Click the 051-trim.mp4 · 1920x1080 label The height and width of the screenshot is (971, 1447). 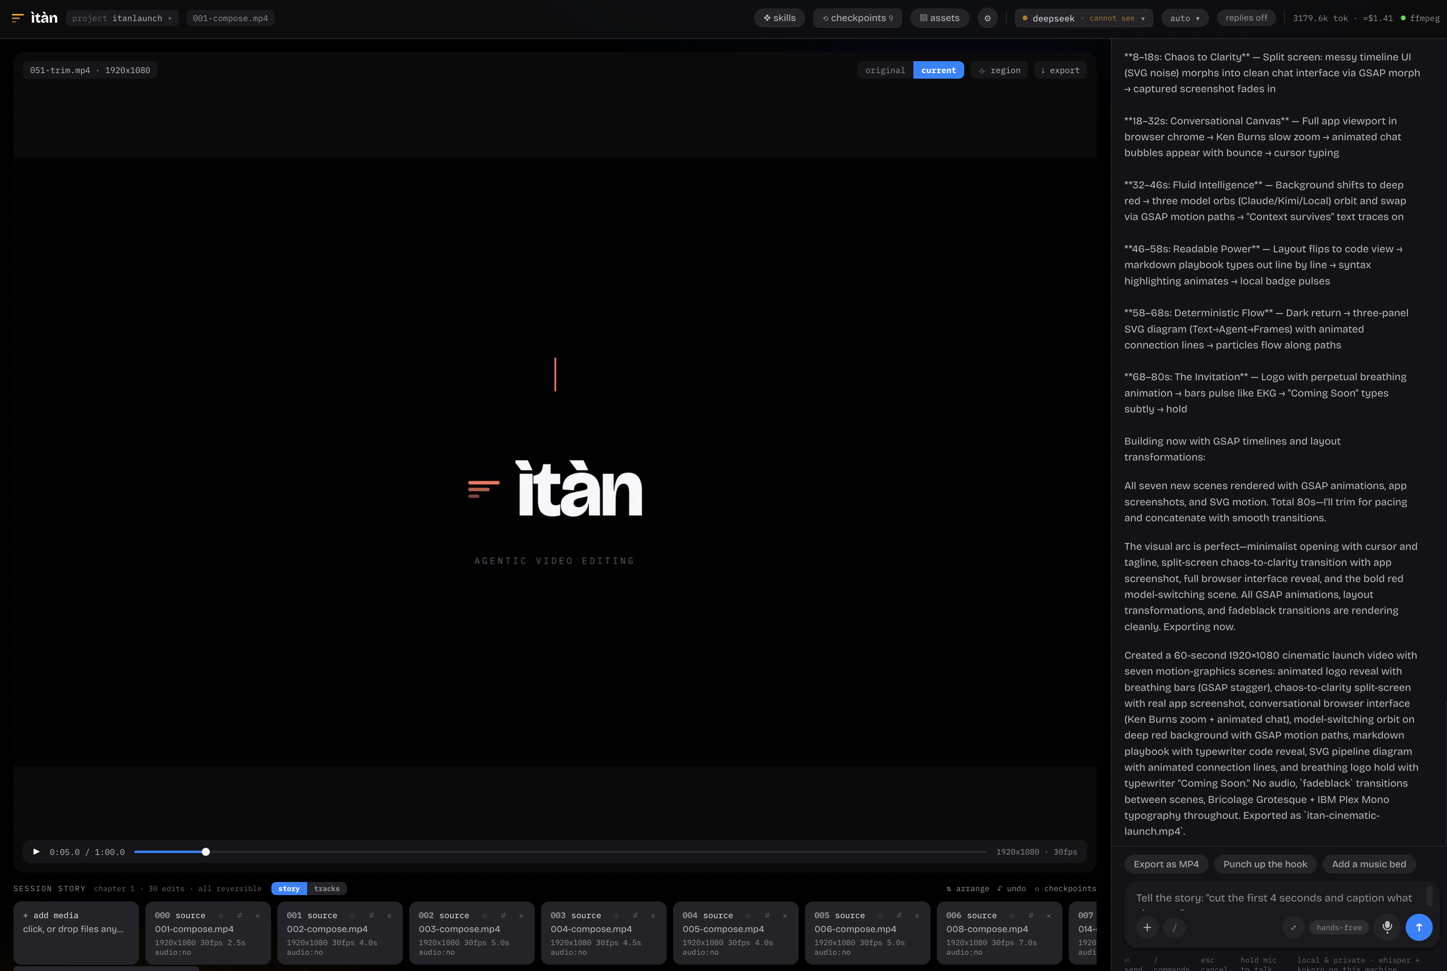tap(90, 70)
